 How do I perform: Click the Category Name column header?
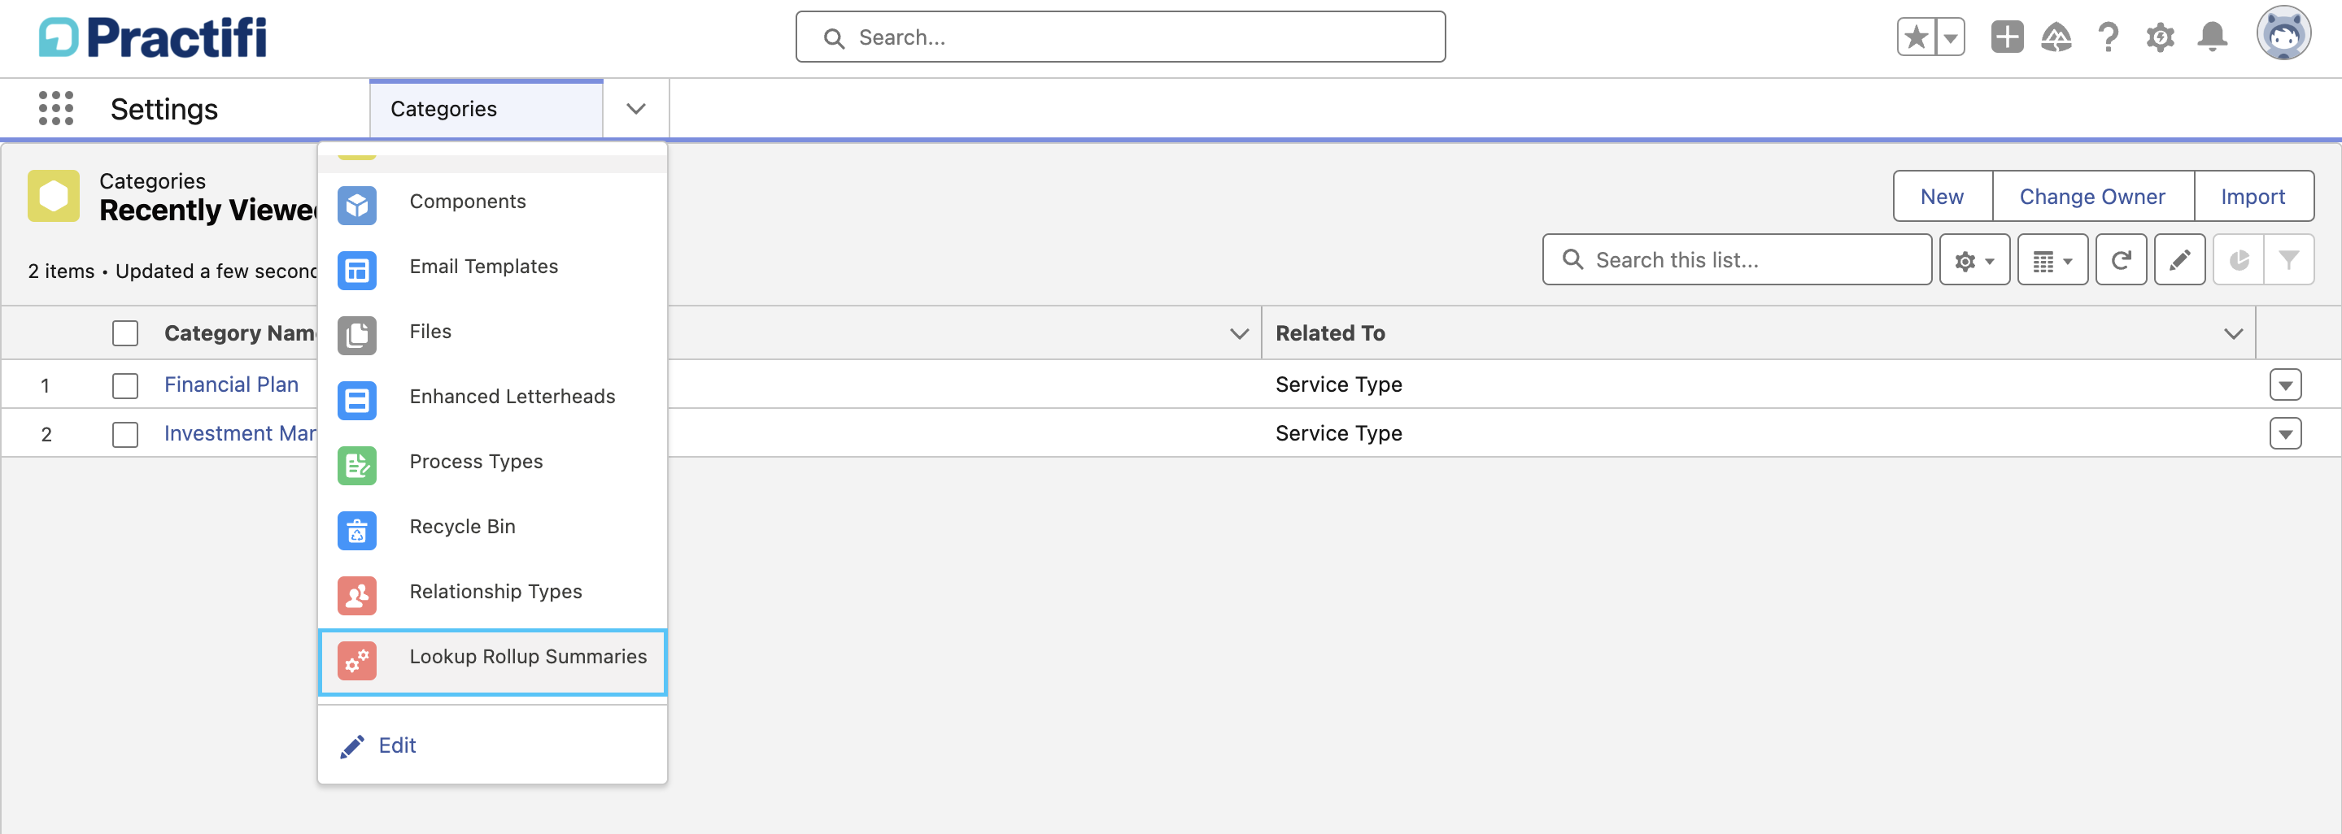tap(240, 333)
